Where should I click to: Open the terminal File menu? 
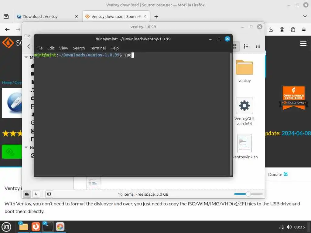[39, 48]
